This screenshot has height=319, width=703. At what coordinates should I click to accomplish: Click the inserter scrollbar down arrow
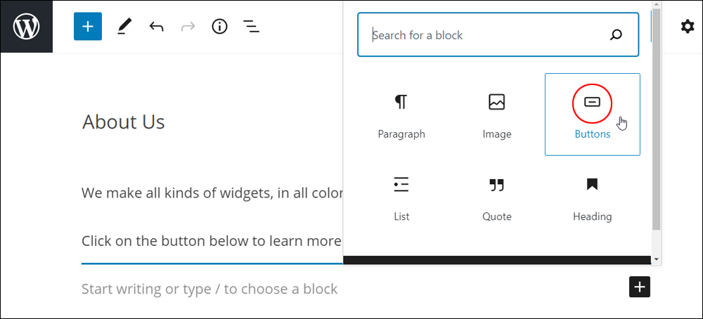coord(657,259)
